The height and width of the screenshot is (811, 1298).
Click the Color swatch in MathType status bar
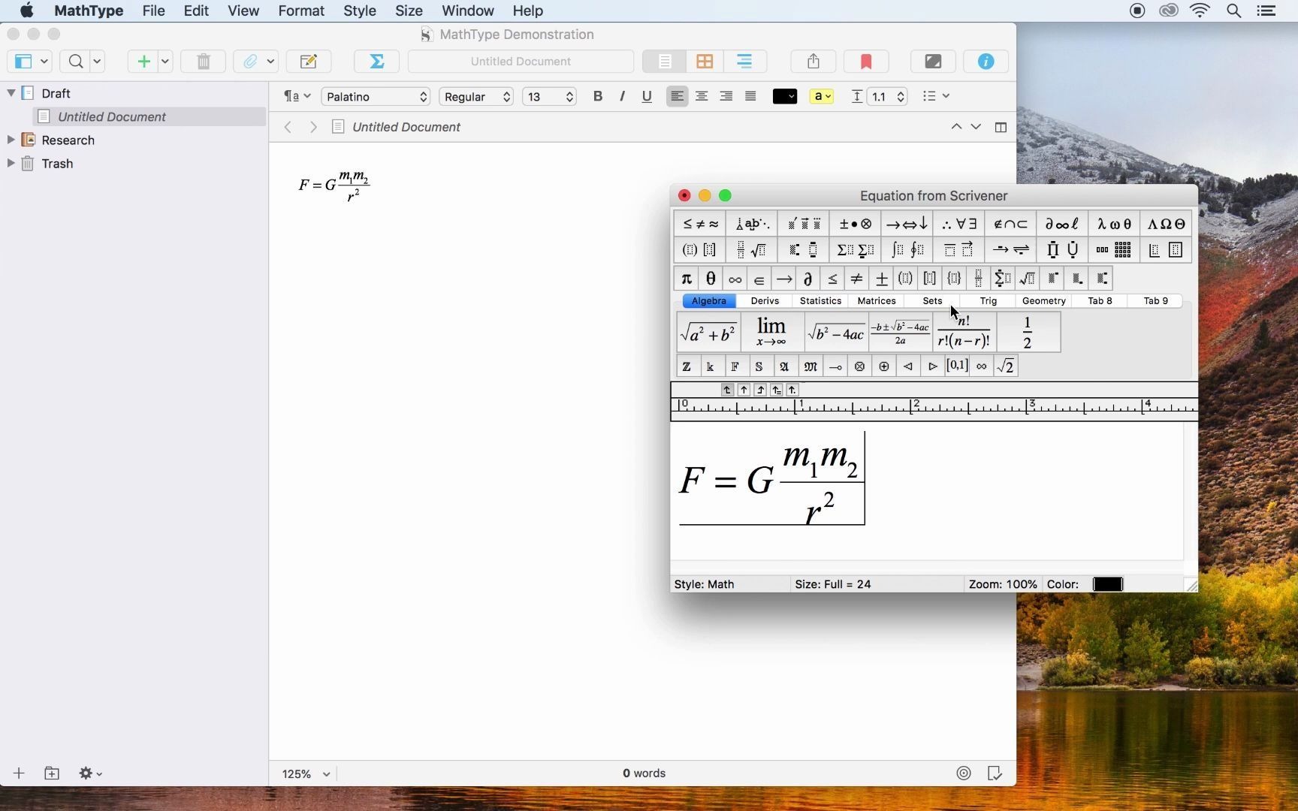(x=1107, y=584)
